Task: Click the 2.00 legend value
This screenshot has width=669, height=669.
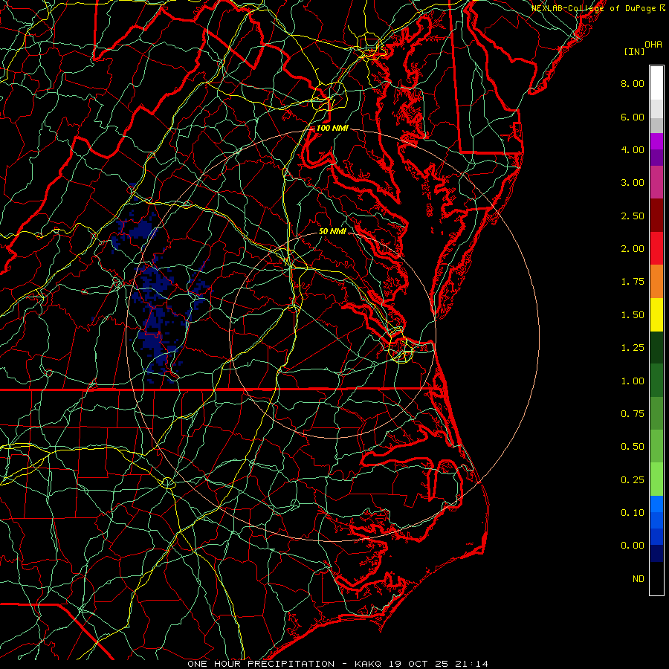Action: coord(633,249)
